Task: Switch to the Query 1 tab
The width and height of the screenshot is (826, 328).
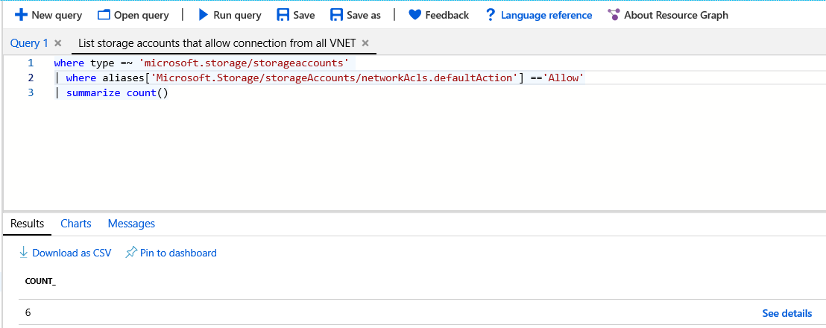Action: coord(29,43)
